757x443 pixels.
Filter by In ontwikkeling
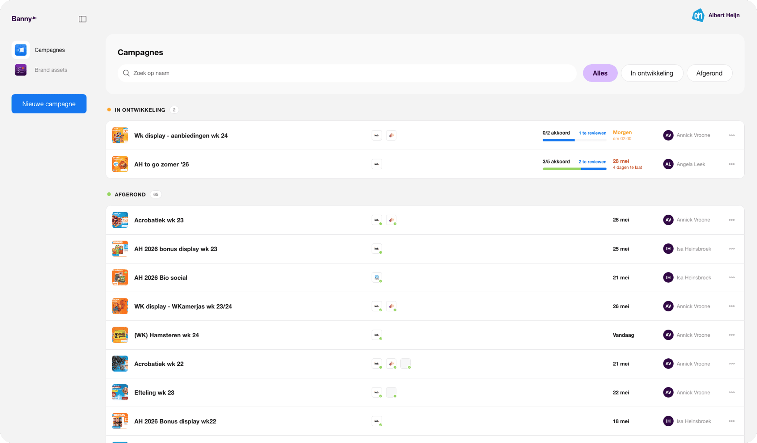tap(652, 73)
